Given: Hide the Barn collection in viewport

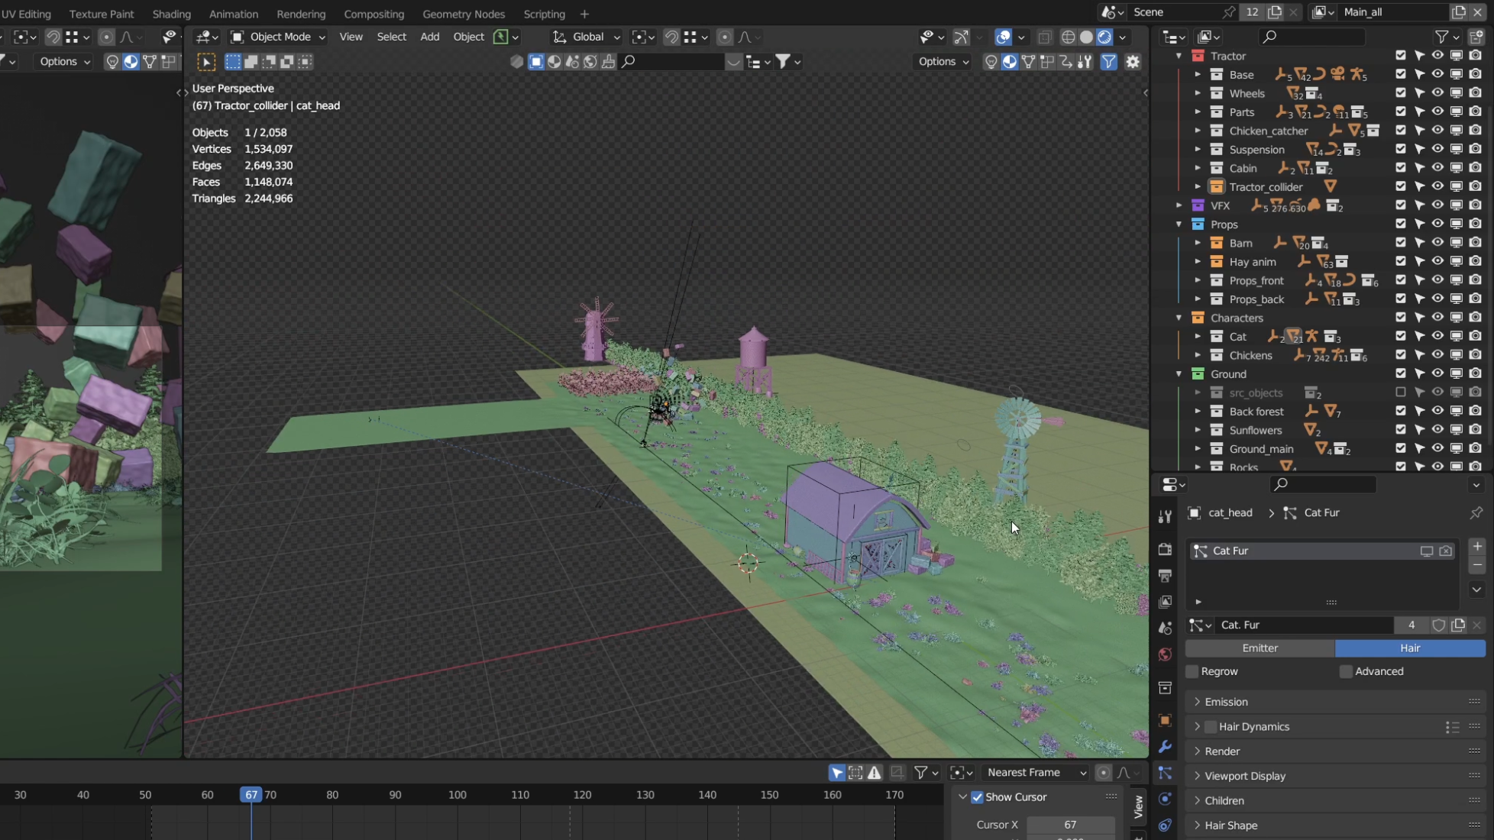Looking at the screenshot, I should click(x=1437, y=243).
